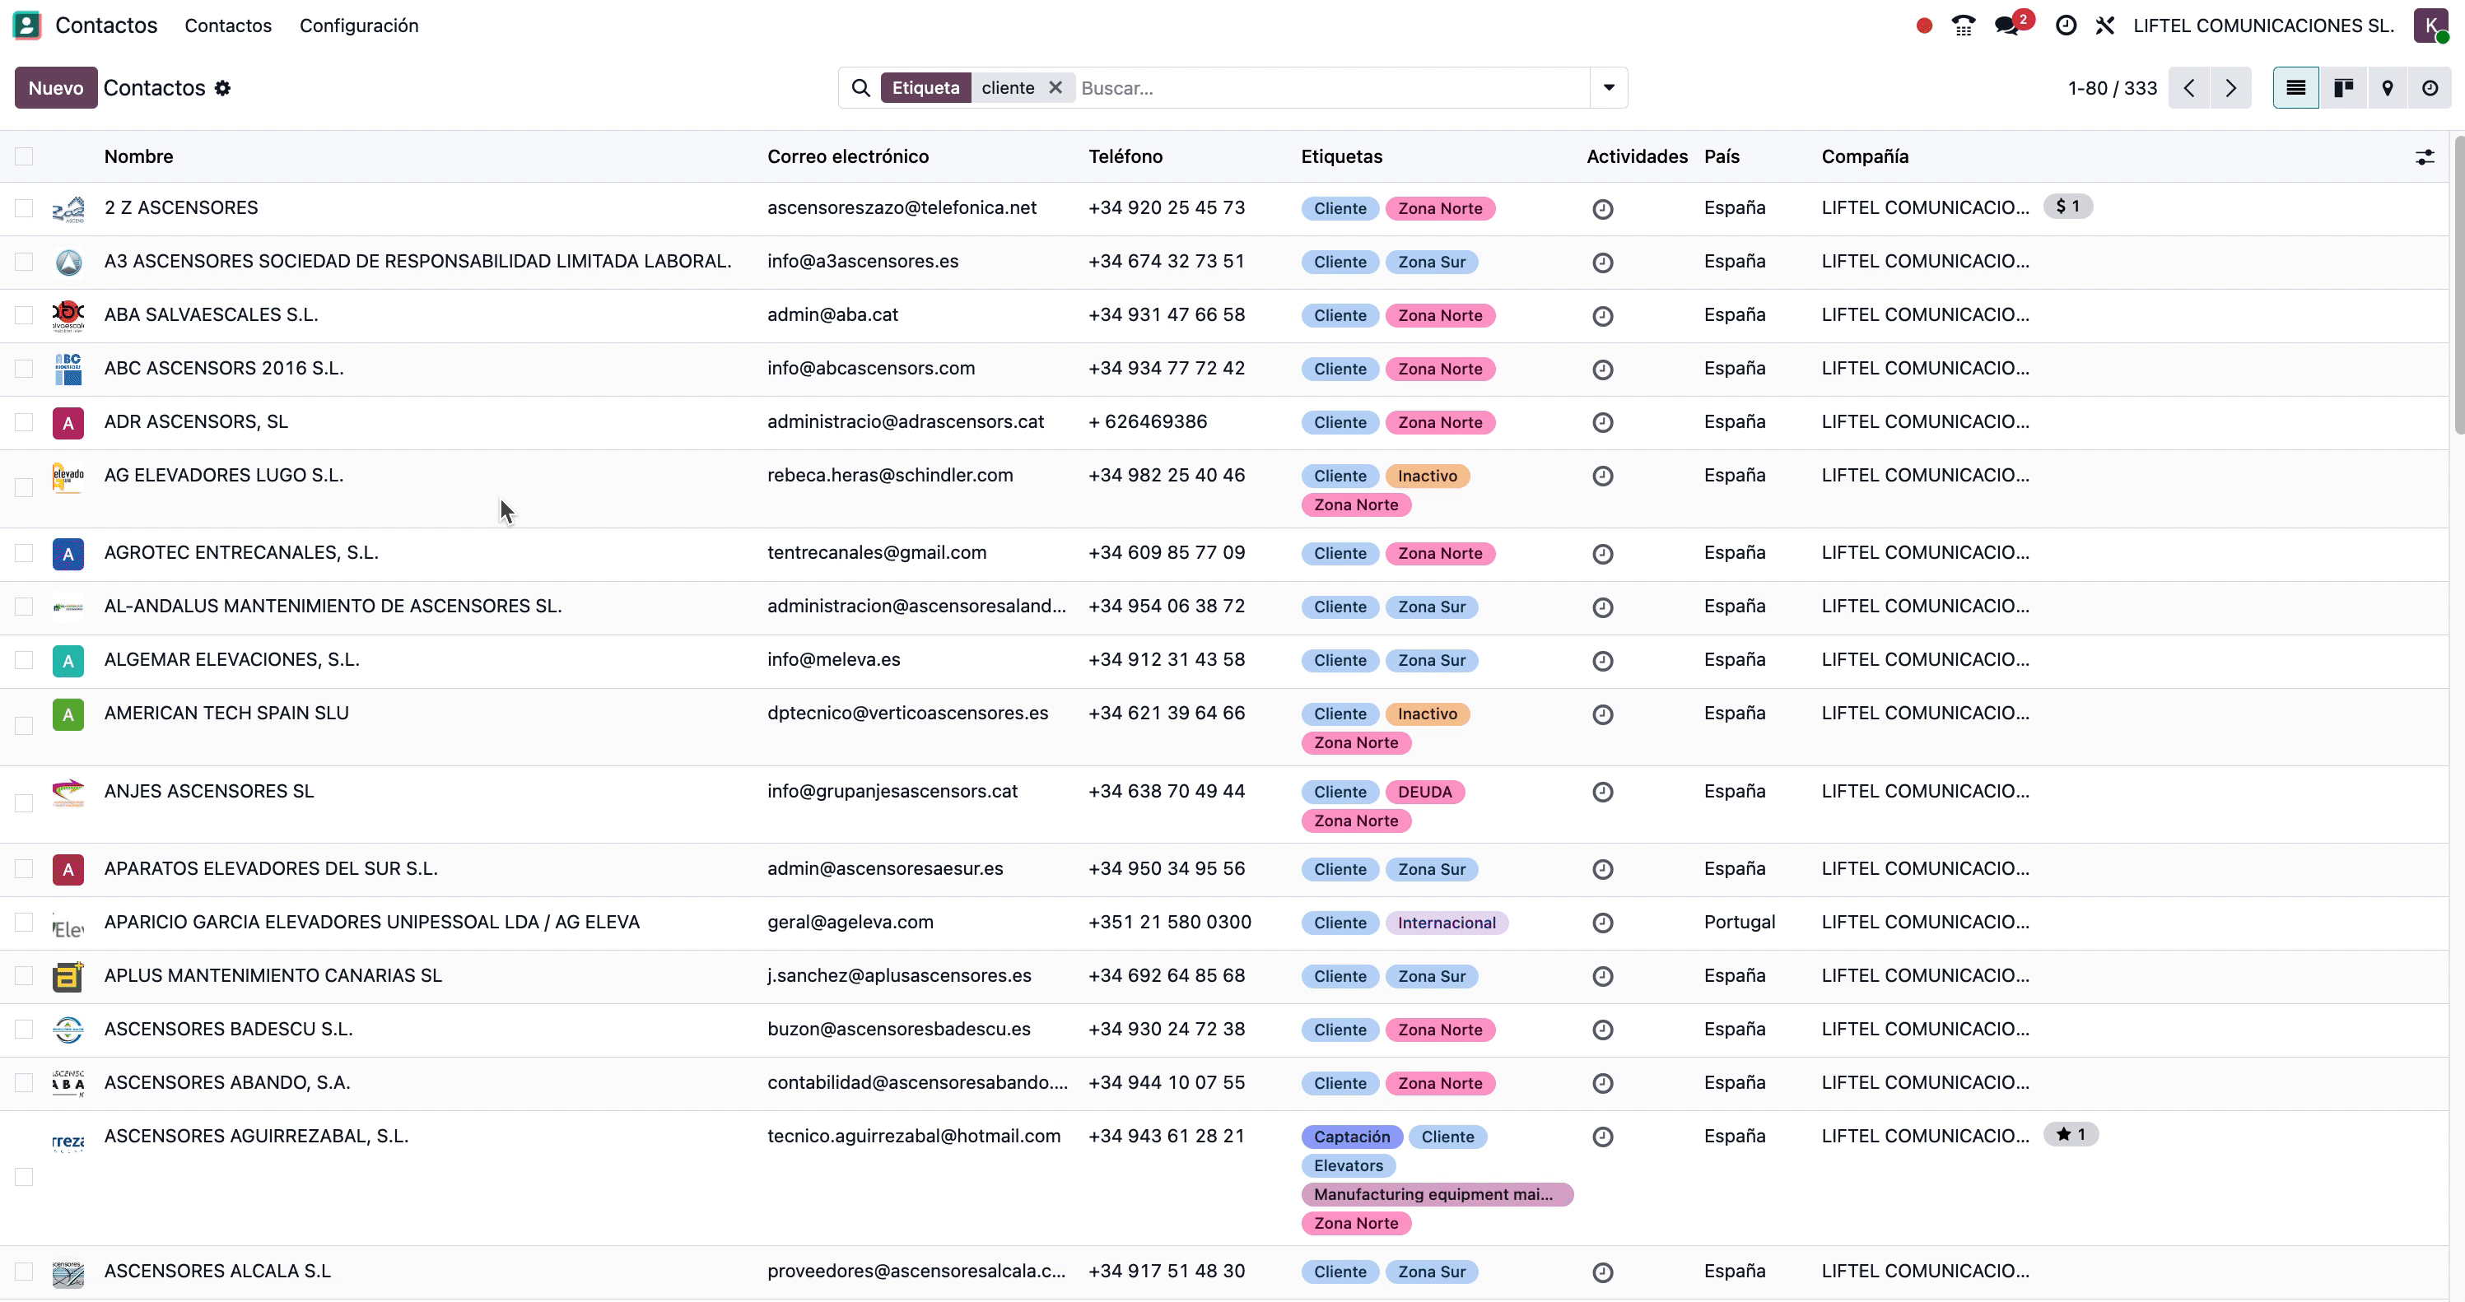Switch to Kanban view

(2342, 88)
